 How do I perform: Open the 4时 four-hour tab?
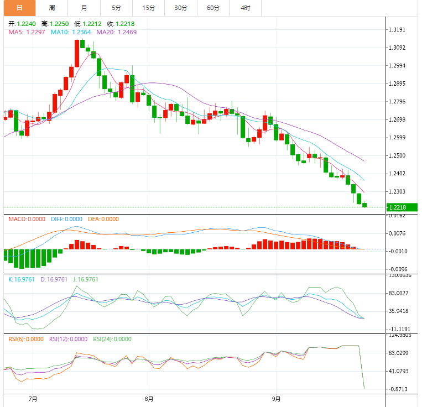(x=245, y=8)
